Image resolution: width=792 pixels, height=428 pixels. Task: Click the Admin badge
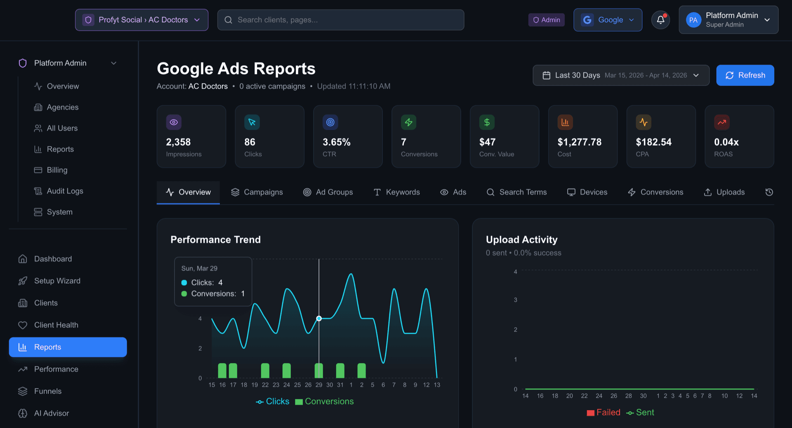coord(547,20)
